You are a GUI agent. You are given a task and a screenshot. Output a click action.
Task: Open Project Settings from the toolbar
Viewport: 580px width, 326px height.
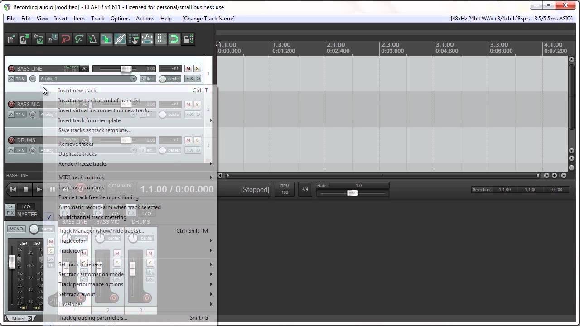pyautogui.click(x=52, y=39)
